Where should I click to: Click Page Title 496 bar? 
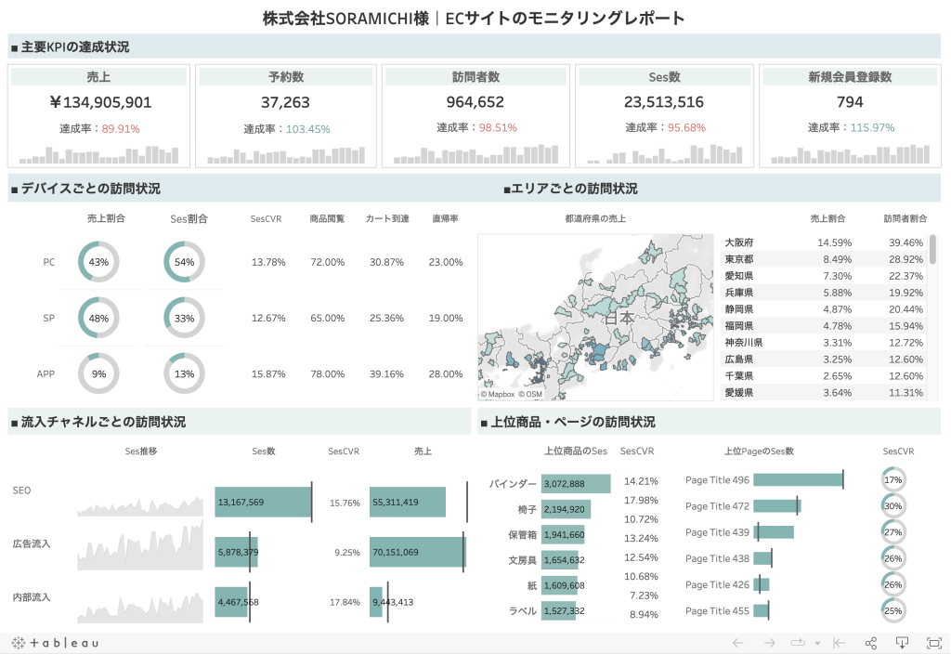[797, 480]
